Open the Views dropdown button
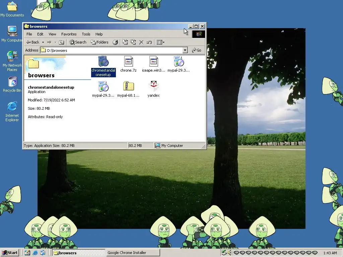The width and height of the screenshot is (343, 257). [160, 42]
